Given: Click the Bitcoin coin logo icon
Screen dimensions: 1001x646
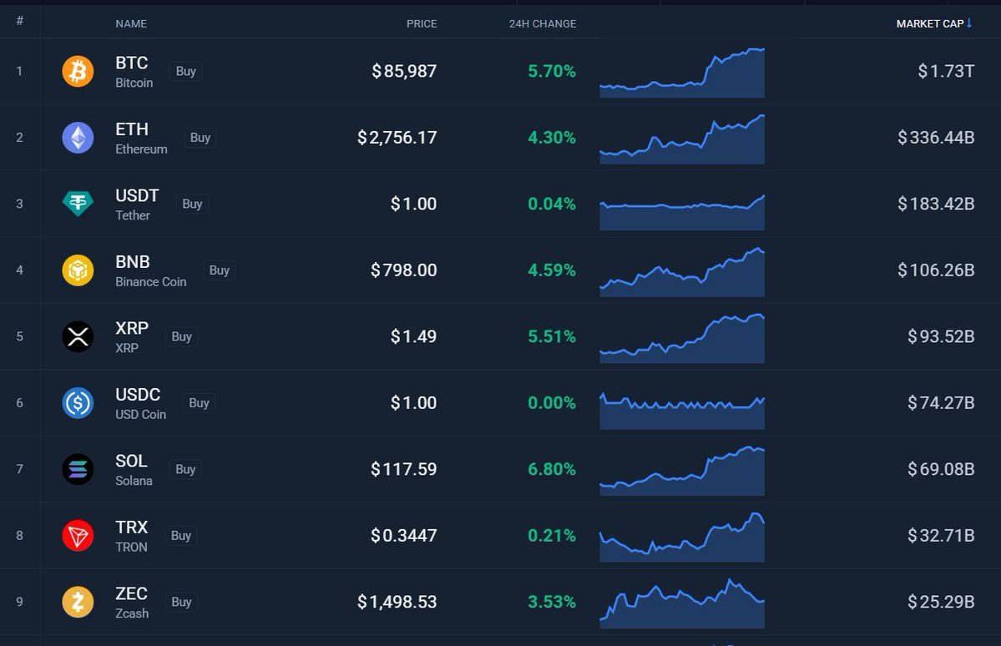Looking at the screenshot, I should [x=78, y=71].
